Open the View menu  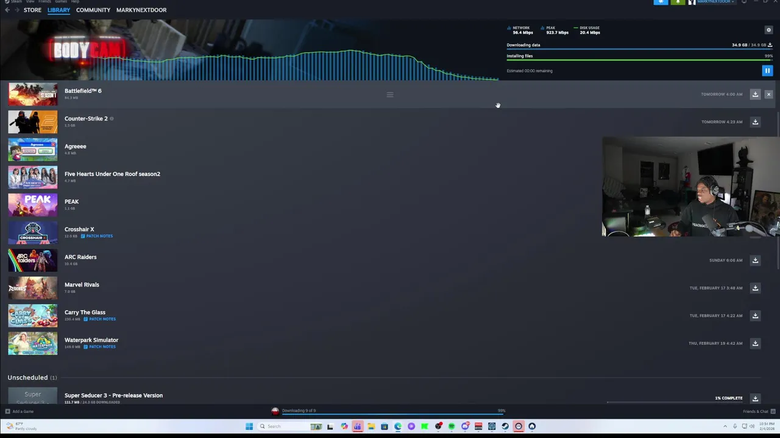pyautogui.click(x=30, y=2)
